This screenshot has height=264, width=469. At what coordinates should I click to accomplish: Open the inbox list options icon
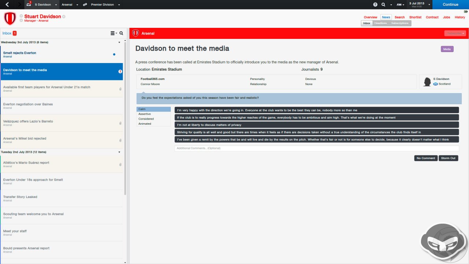click(113, 33)
